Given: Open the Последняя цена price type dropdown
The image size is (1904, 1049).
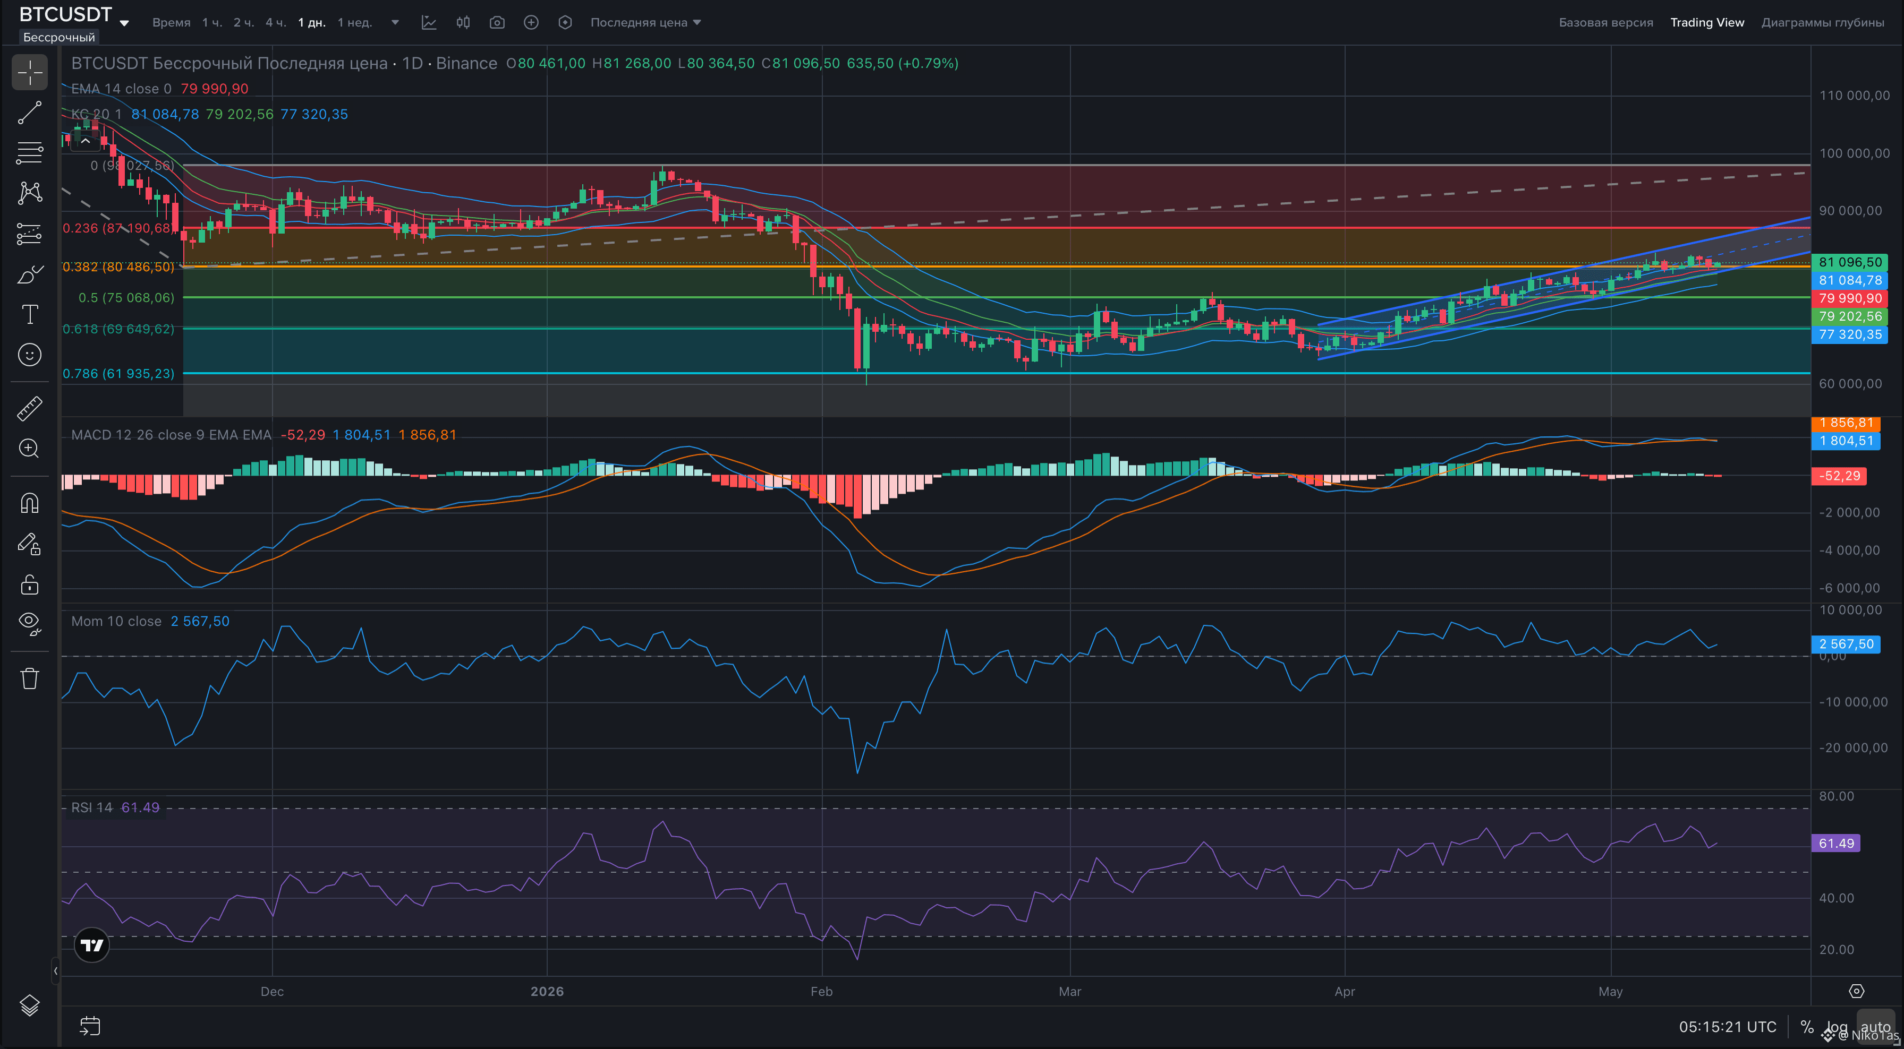Looking at the screenshot, I should coord(645,22).
